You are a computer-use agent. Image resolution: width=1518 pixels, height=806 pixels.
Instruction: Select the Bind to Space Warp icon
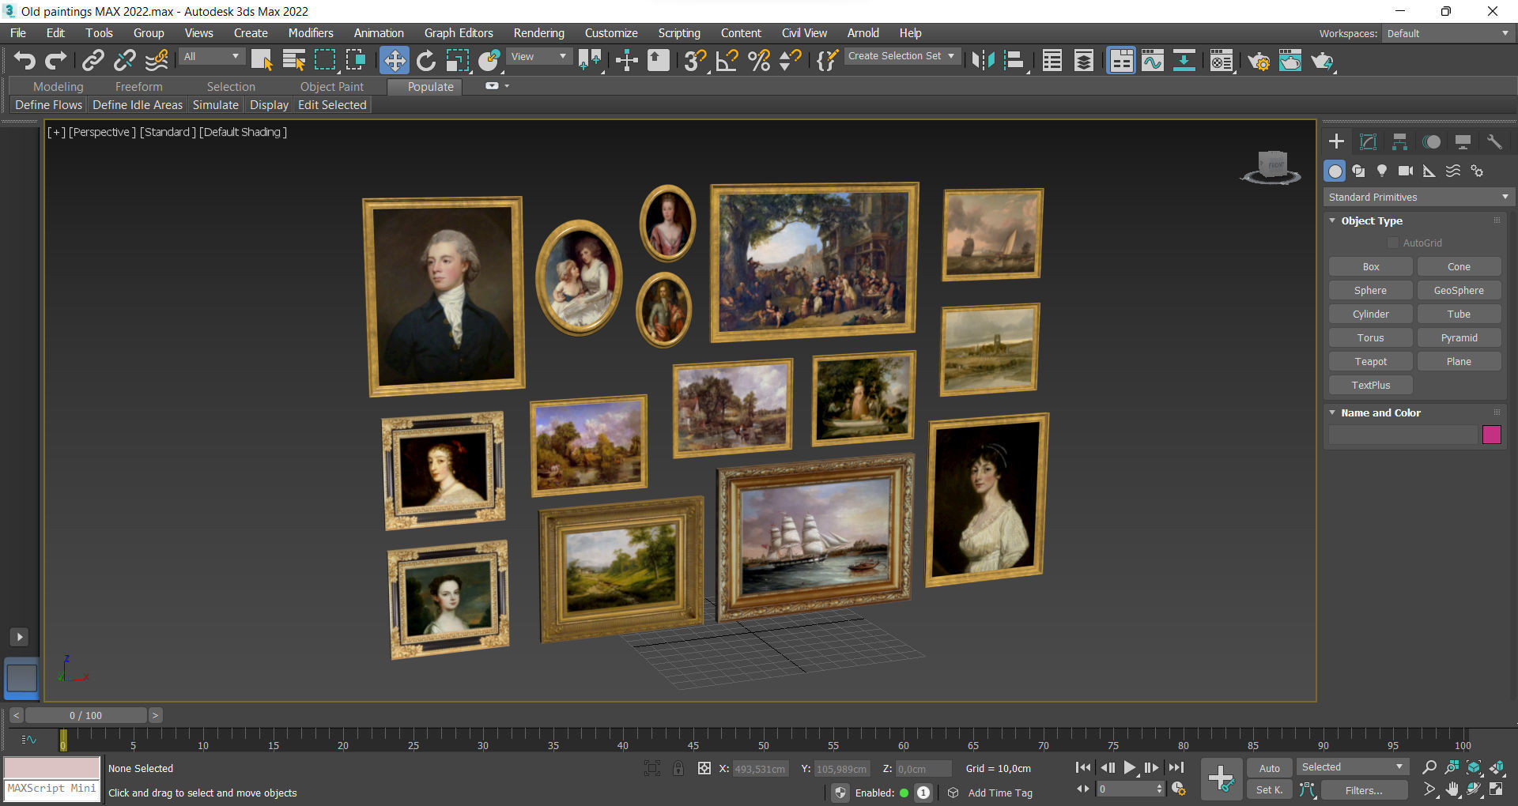pyautogui.click(x=157, y=60)
